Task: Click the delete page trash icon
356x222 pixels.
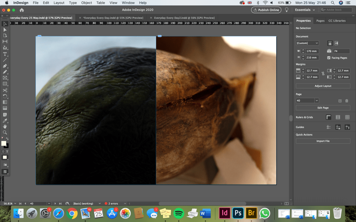Action: coord(347,101)
